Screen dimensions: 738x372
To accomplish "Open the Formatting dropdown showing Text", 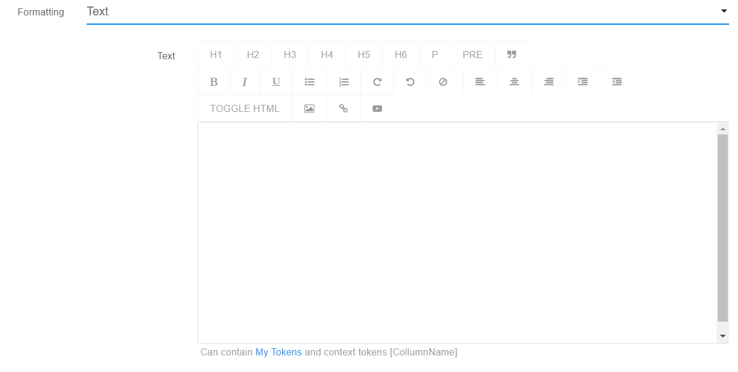I will [408, 12].
